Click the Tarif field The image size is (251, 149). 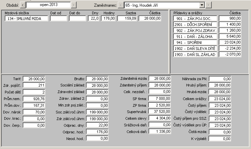pyautogui.click(x=34, y=79)
